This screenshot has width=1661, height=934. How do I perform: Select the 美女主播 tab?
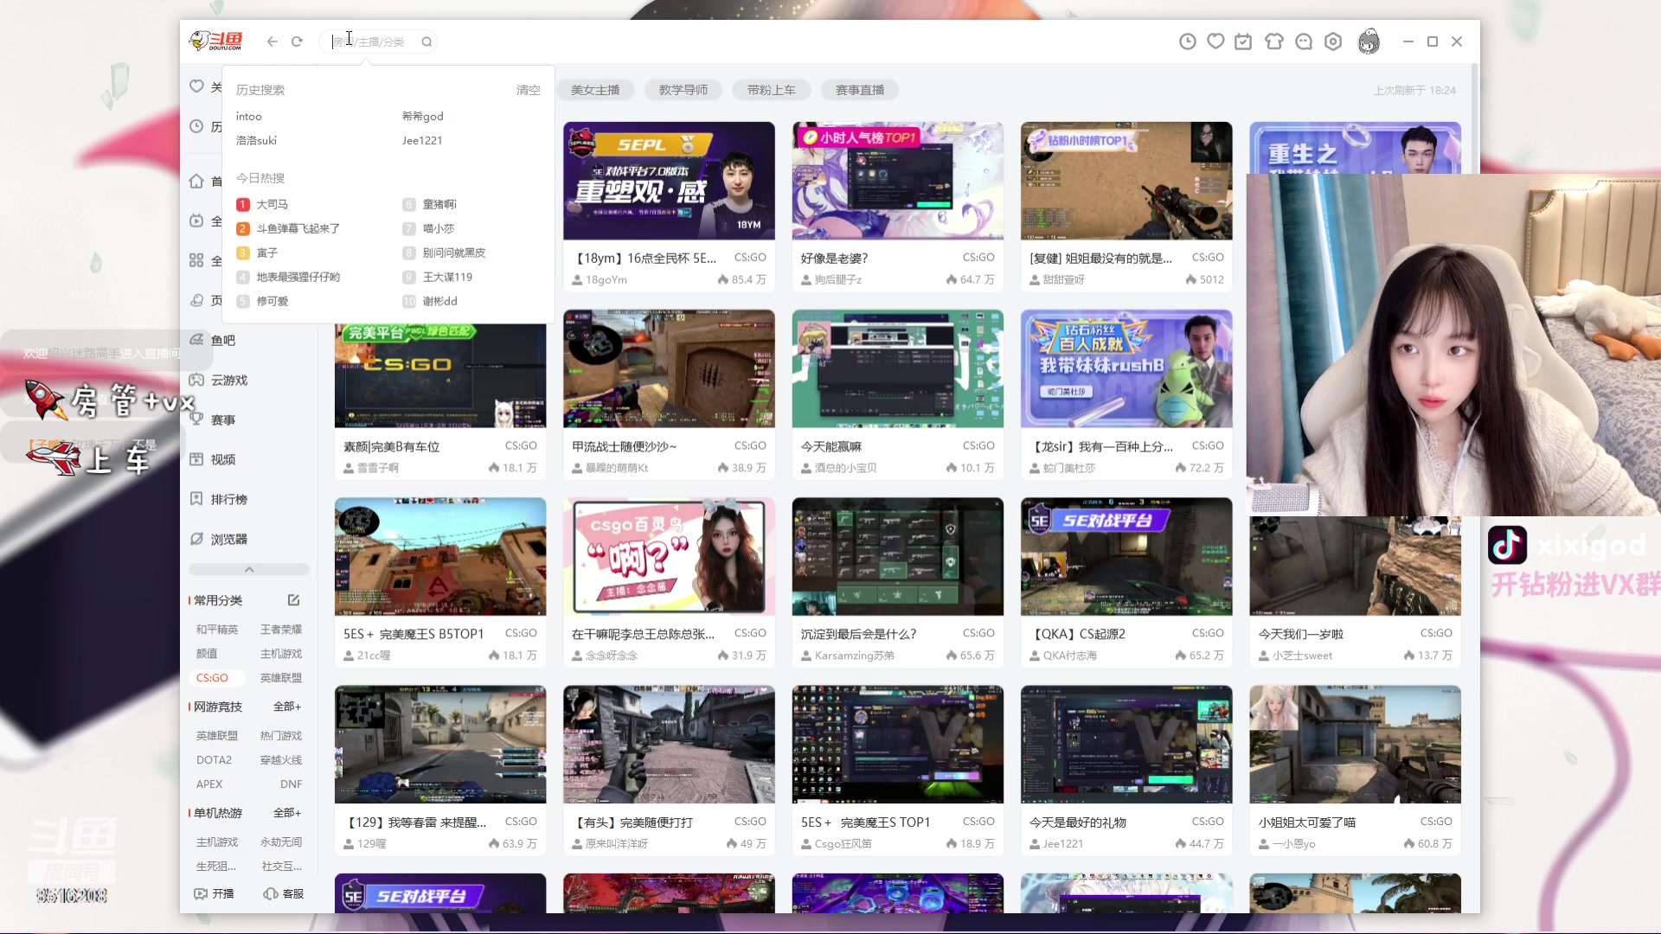tap(595, 90)
